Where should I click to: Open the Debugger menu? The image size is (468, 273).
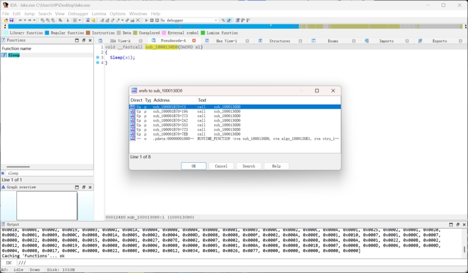click(78, 14)
